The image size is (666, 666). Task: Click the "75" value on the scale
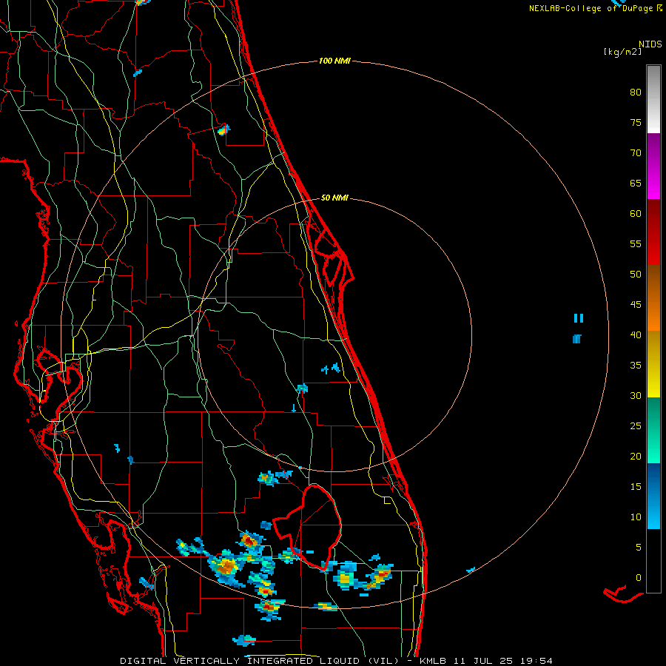point(636,123)
